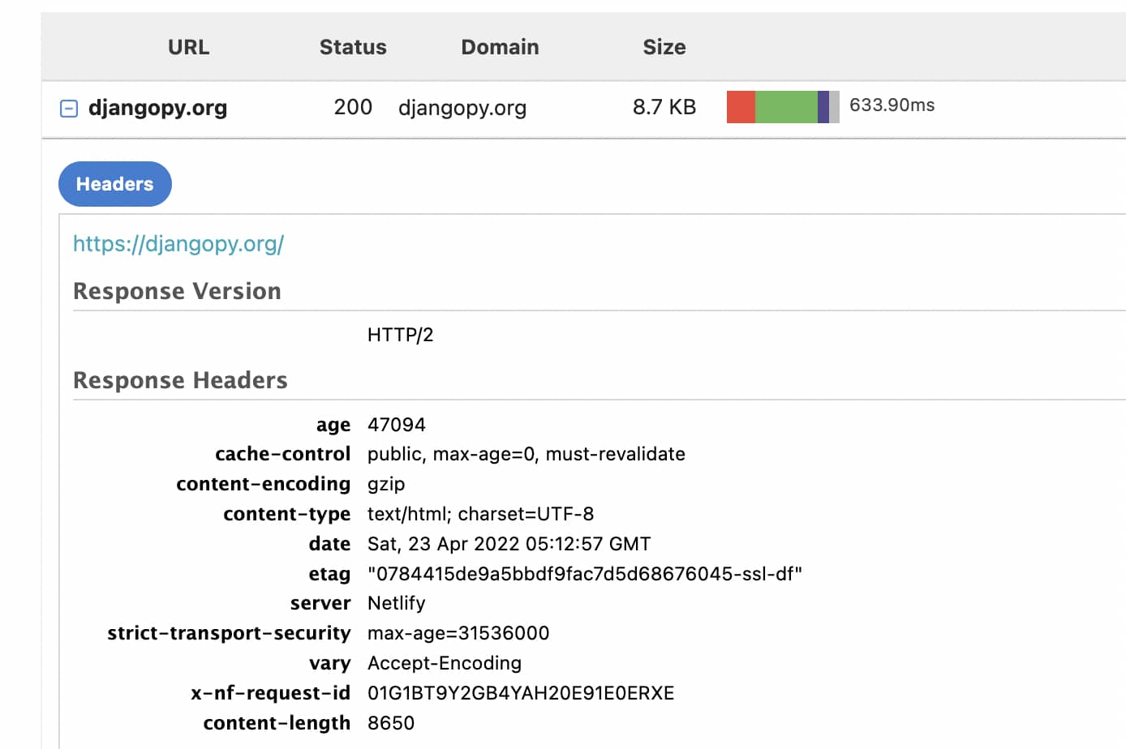
Task: Select the Sat, 23 Apr 2022 date value
Action: (509, 544)
